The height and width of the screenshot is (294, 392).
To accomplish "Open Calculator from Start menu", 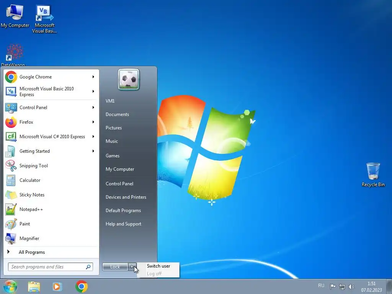I will click(x=51, y=180).
